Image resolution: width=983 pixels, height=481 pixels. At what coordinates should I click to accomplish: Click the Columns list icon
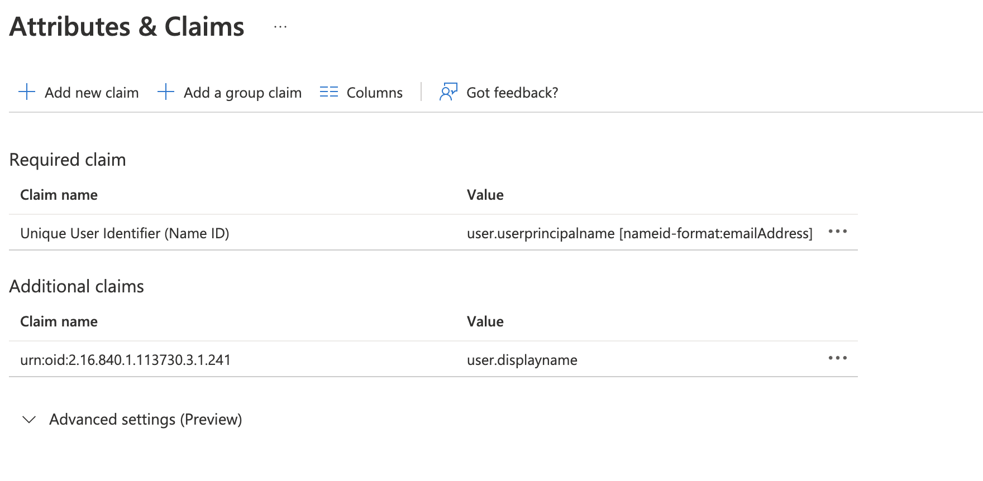coord(329,92)
